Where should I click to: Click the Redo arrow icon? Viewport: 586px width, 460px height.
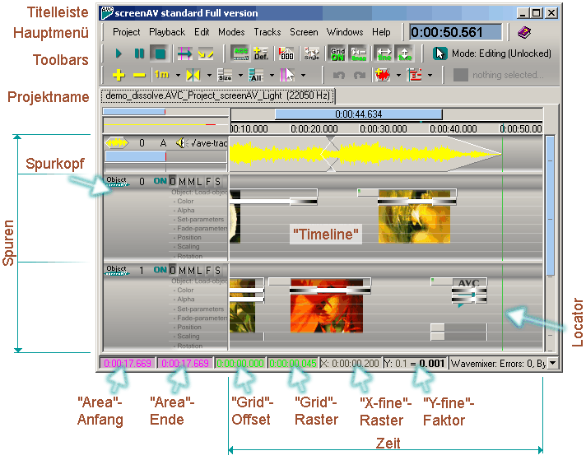coord(359,75)
